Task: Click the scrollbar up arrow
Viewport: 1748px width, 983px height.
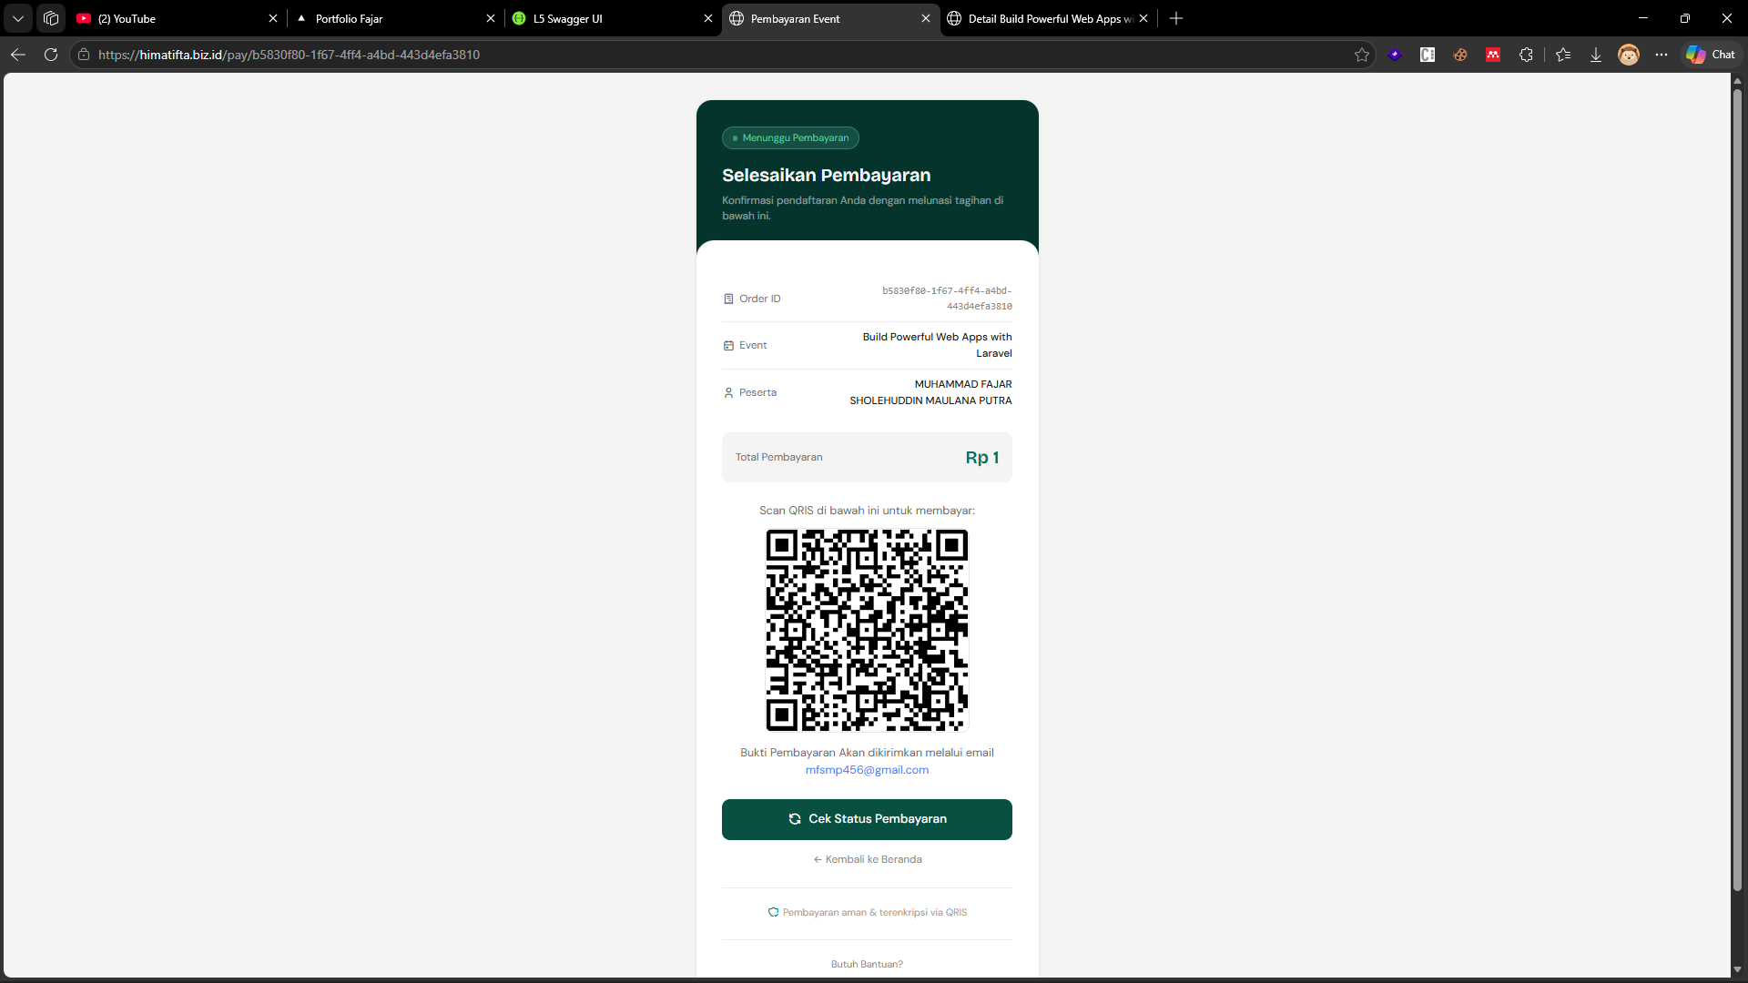Action: coord(1737,81)
